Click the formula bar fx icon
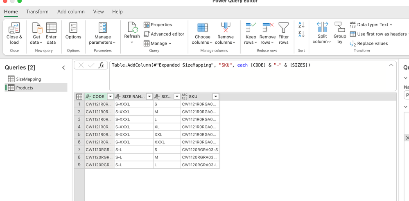The image size is (409, 201). pyautogui.click(x=101, y=65)
